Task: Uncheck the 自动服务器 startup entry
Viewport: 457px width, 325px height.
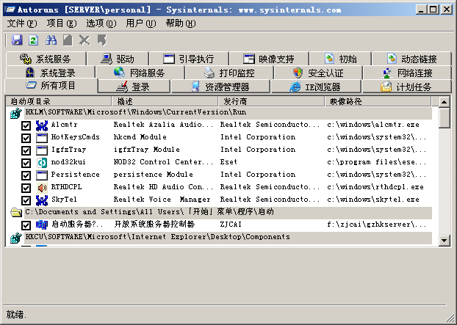Action: (x=26, y=225)
